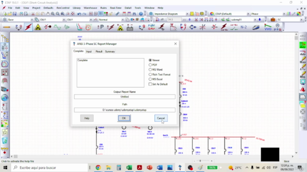Screen dimensions: 307x172
Task: Choose Rich Text Format option
Action: click(x=150, y=75)
